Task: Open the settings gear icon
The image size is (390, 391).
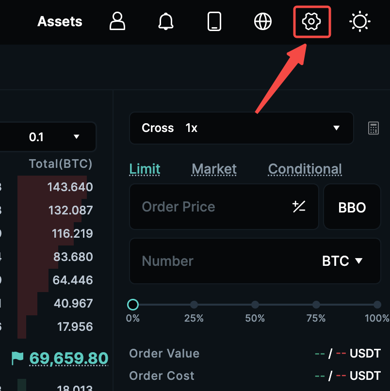Action: click(x=312, y=21)
